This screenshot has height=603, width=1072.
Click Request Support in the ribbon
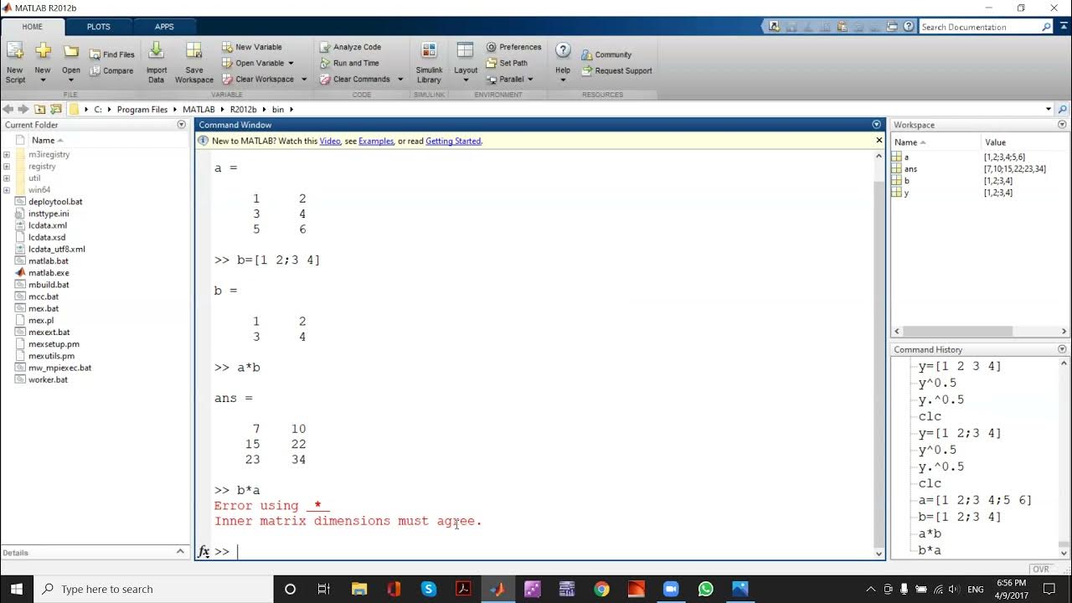tap(616, 70)
